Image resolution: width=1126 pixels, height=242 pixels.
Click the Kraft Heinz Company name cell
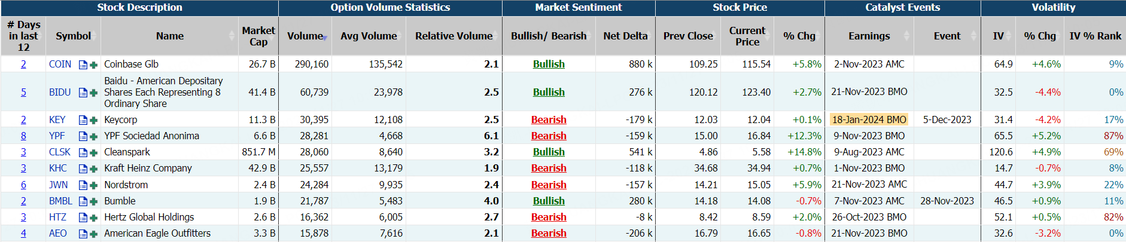coord(170,168)
